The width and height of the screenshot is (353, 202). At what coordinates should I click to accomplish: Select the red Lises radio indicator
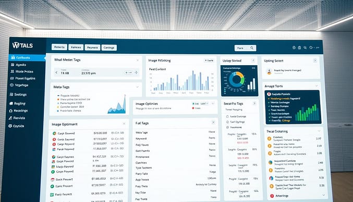point(193,108)
